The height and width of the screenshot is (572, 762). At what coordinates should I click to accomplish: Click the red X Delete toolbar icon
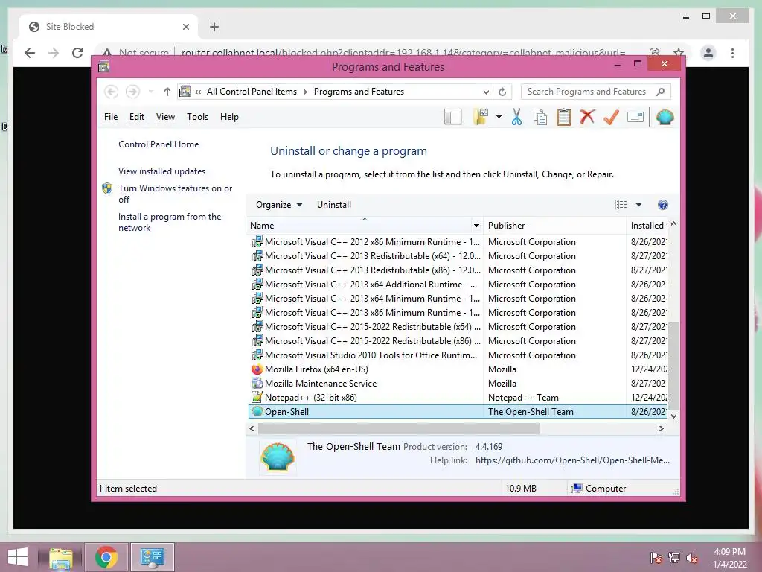tap(588, 117)
